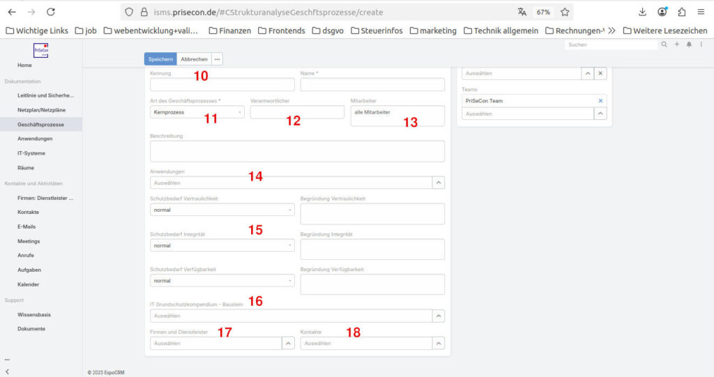Open the Anwendungen selection arrow button
714x377 pixels.
(439, 183)
